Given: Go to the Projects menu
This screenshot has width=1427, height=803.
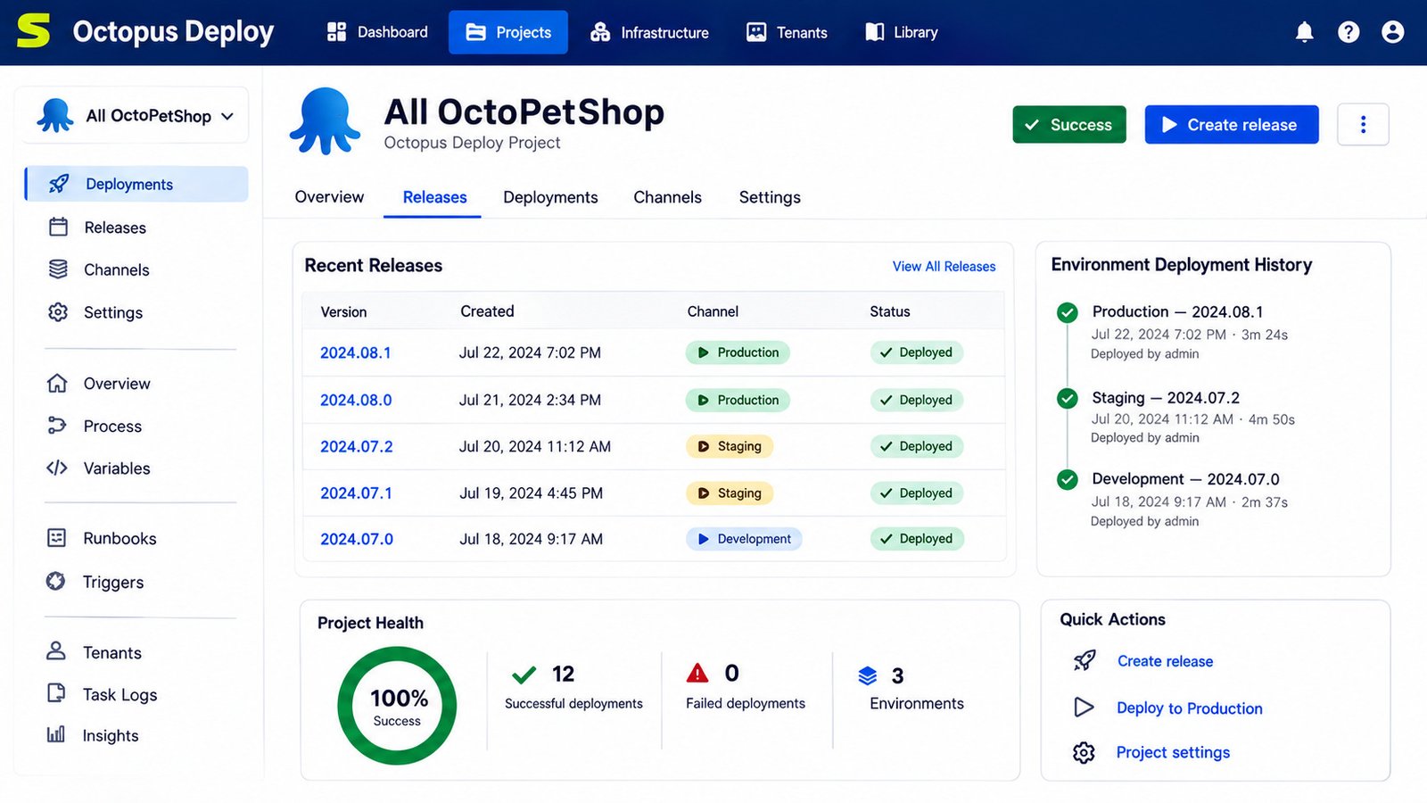Looking at the screenshot, I should click(508, 32).
